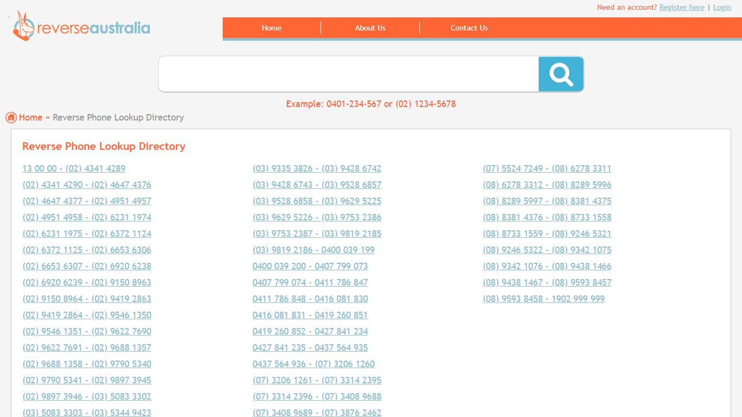Open range 0416 081 831 - 0419 260 851
Image resolution: width=742 pixels, height=417 pixels.
pos(310,315)
